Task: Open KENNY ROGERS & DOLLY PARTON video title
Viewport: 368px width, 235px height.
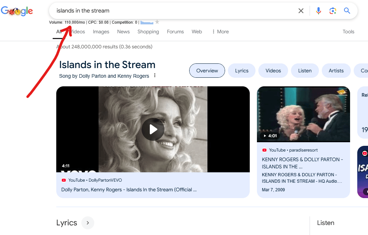Action: point(302,163)
